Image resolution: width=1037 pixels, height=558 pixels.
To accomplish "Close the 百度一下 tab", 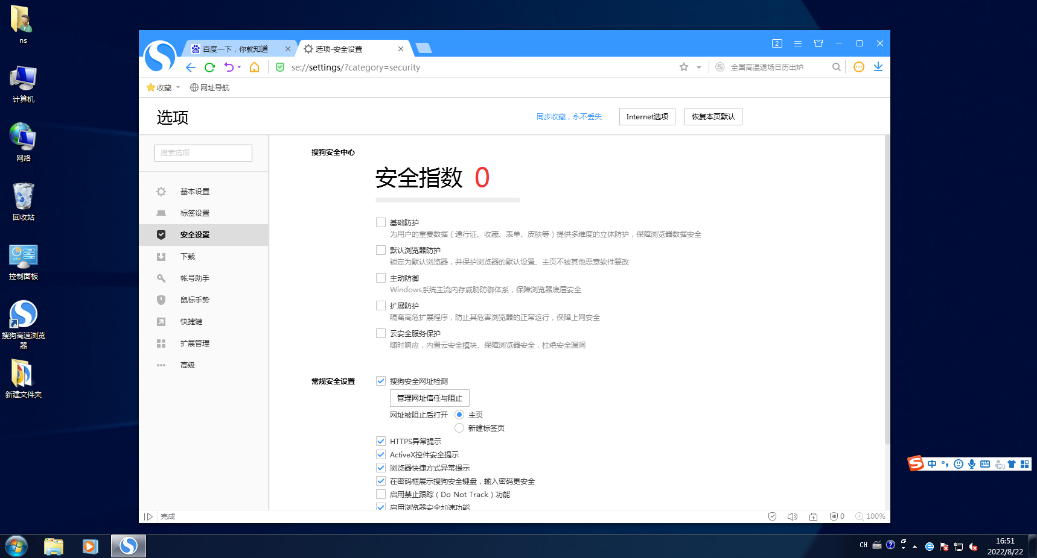I will point(288,49).
